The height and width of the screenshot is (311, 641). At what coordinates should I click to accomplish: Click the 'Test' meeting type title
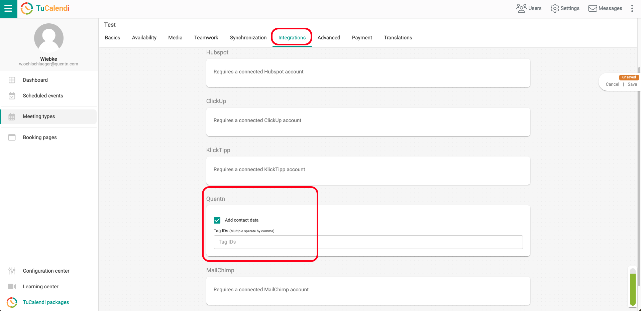[x=110, y=25]
